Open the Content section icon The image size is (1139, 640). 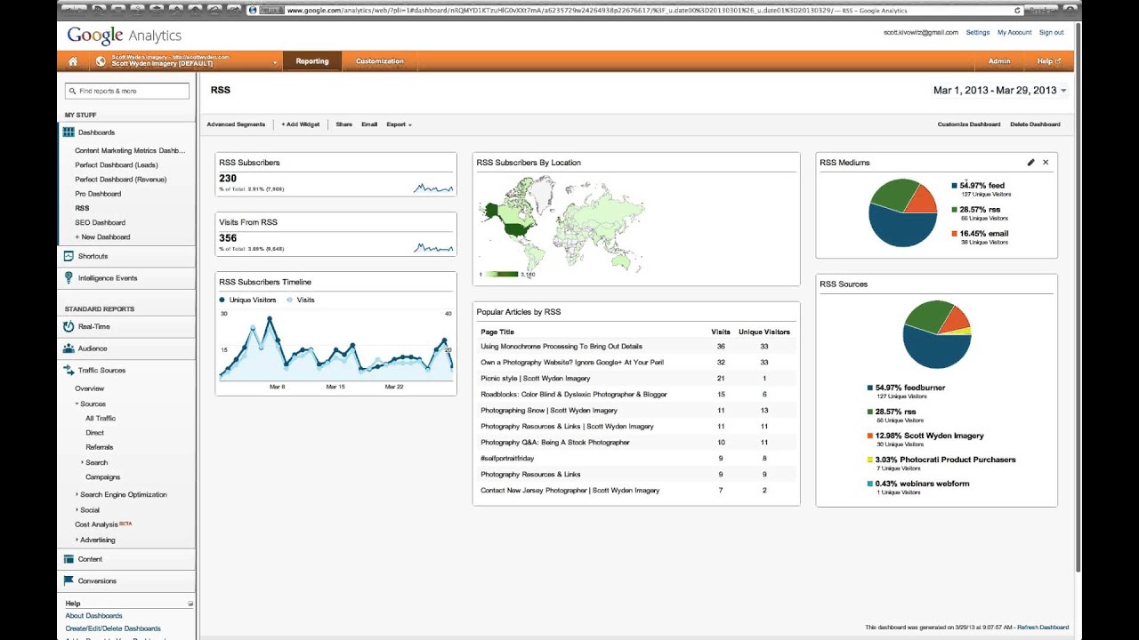click(x=69, y=559)
